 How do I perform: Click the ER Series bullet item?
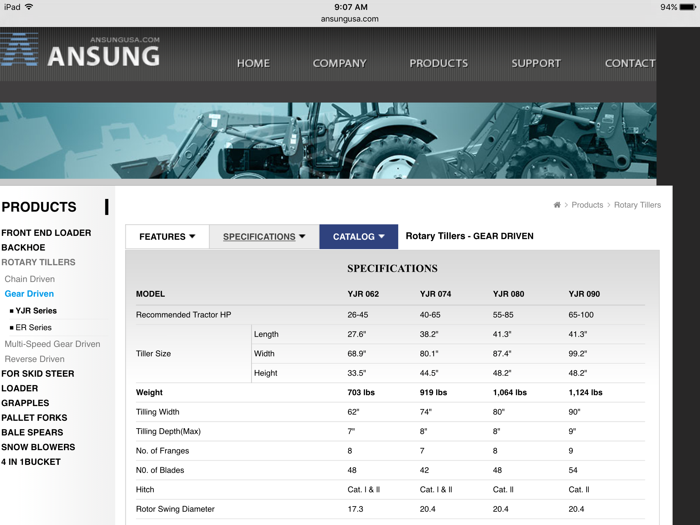tap(33, 327)
